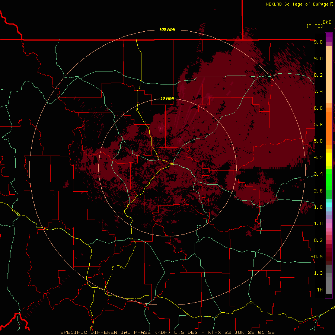This screenshot has height=335, width=335.
Task: Click the 8.2 scale value
Action: point(318,75)
